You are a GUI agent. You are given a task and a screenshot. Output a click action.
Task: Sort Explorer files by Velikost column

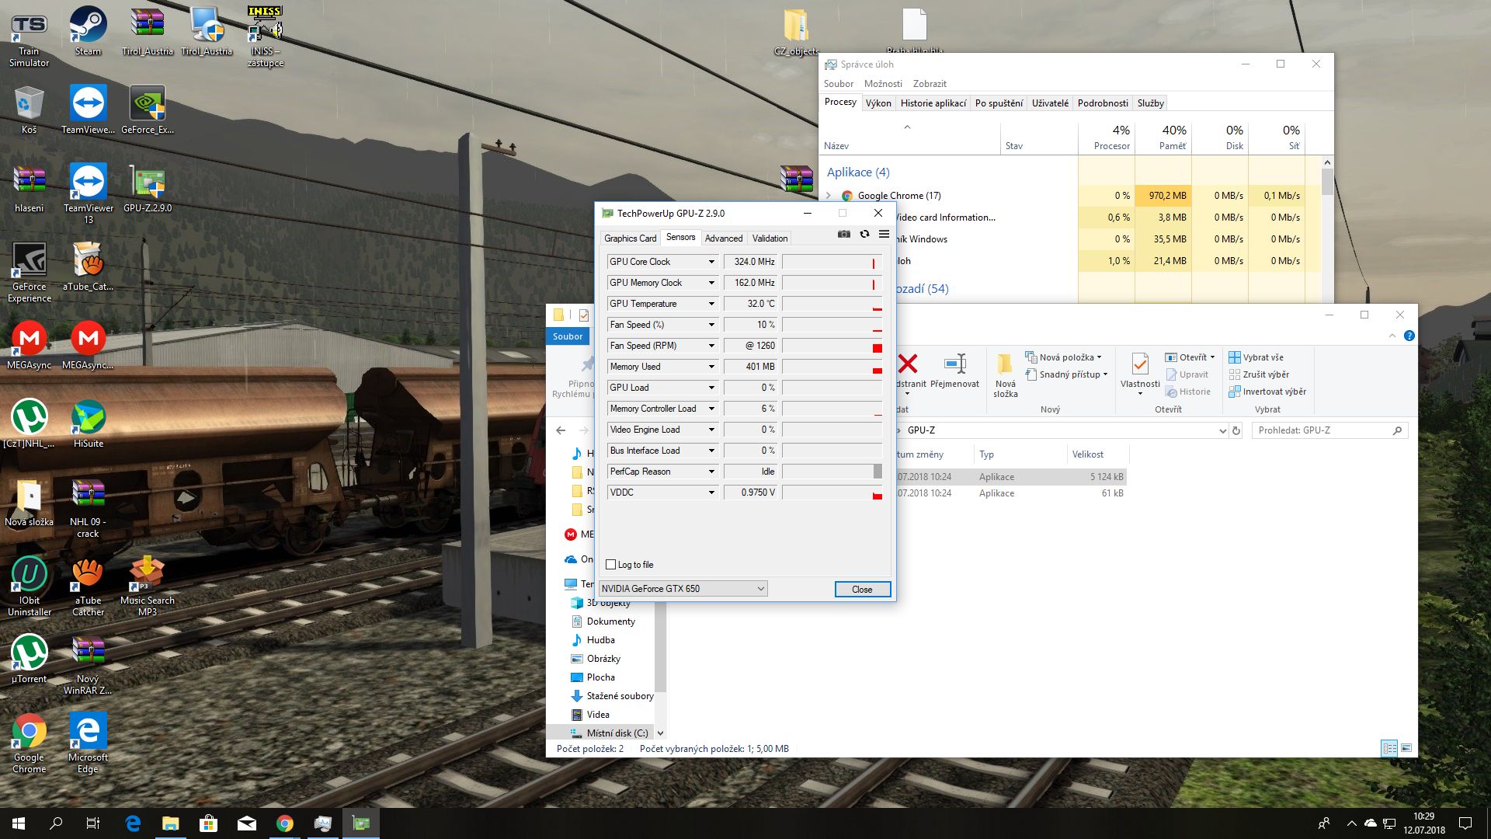1097,454
